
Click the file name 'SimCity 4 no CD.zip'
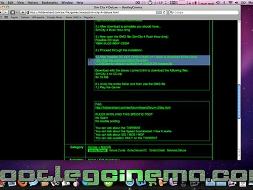(x=109, y=74)
